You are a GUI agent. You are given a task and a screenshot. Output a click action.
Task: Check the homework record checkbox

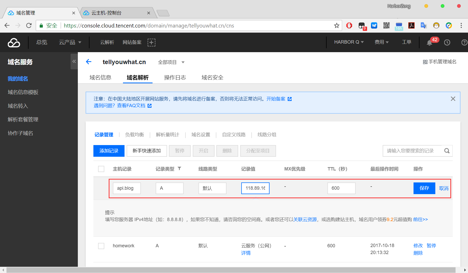point(101,246)
